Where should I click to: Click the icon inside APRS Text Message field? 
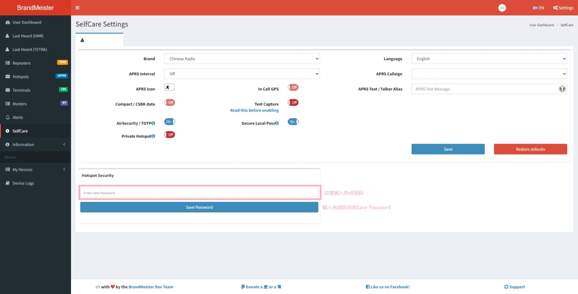click(562, 89)
